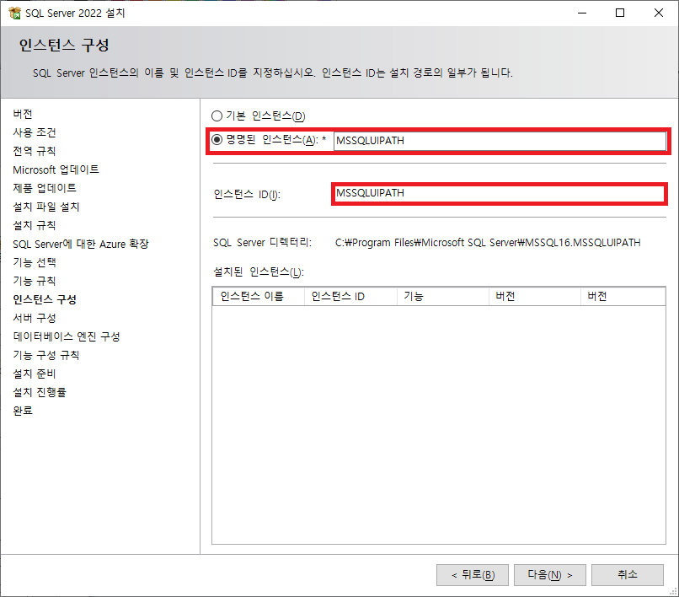Click the resize grip at window corner
Image resolution: width=679 pixels, height=597 pixels.
(x=673, y=591)
